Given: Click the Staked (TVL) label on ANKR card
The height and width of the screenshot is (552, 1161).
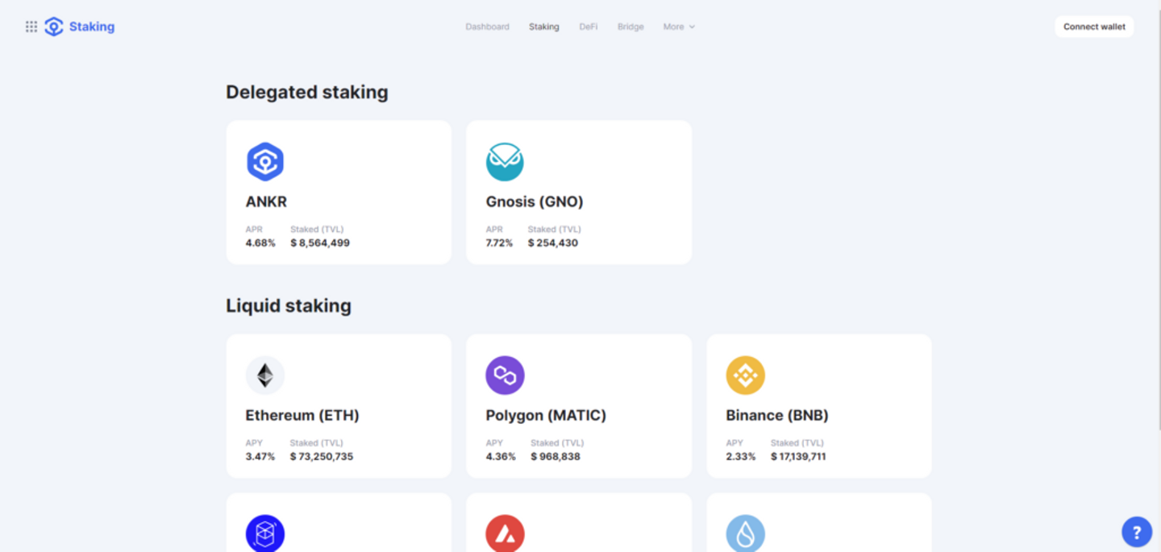Looking at the screenshot, I should coord(317,230).
